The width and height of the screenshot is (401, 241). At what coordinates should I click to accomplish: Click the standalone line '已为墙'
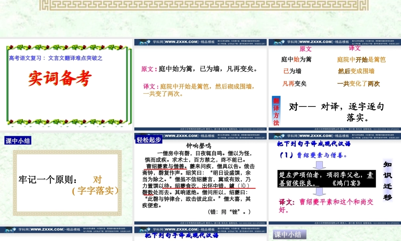pyautogui.click(x=292, y=71)
